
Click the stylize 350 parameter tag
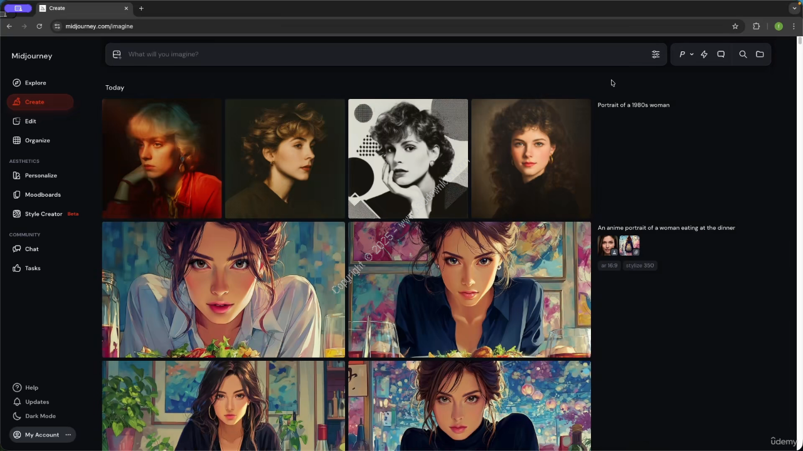(x=640, y=266)
